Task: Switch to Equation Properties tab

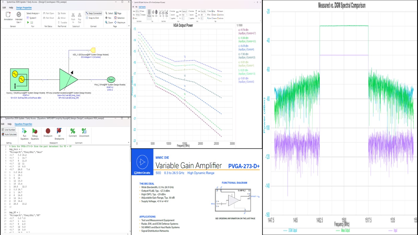Action: point(23,124)
